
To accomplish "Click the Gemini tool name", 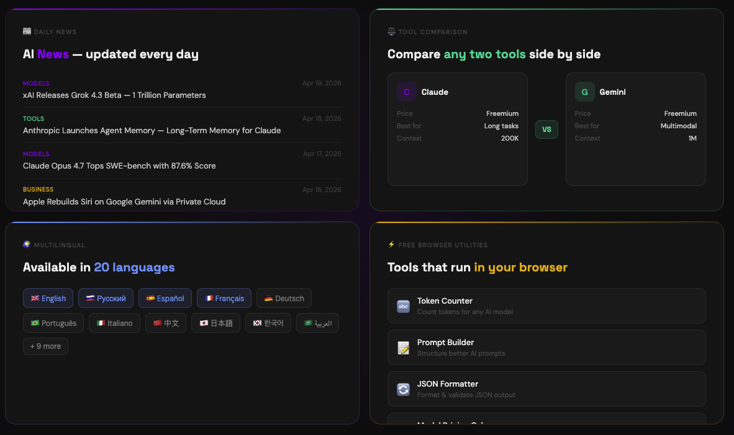I will point(612,92).
